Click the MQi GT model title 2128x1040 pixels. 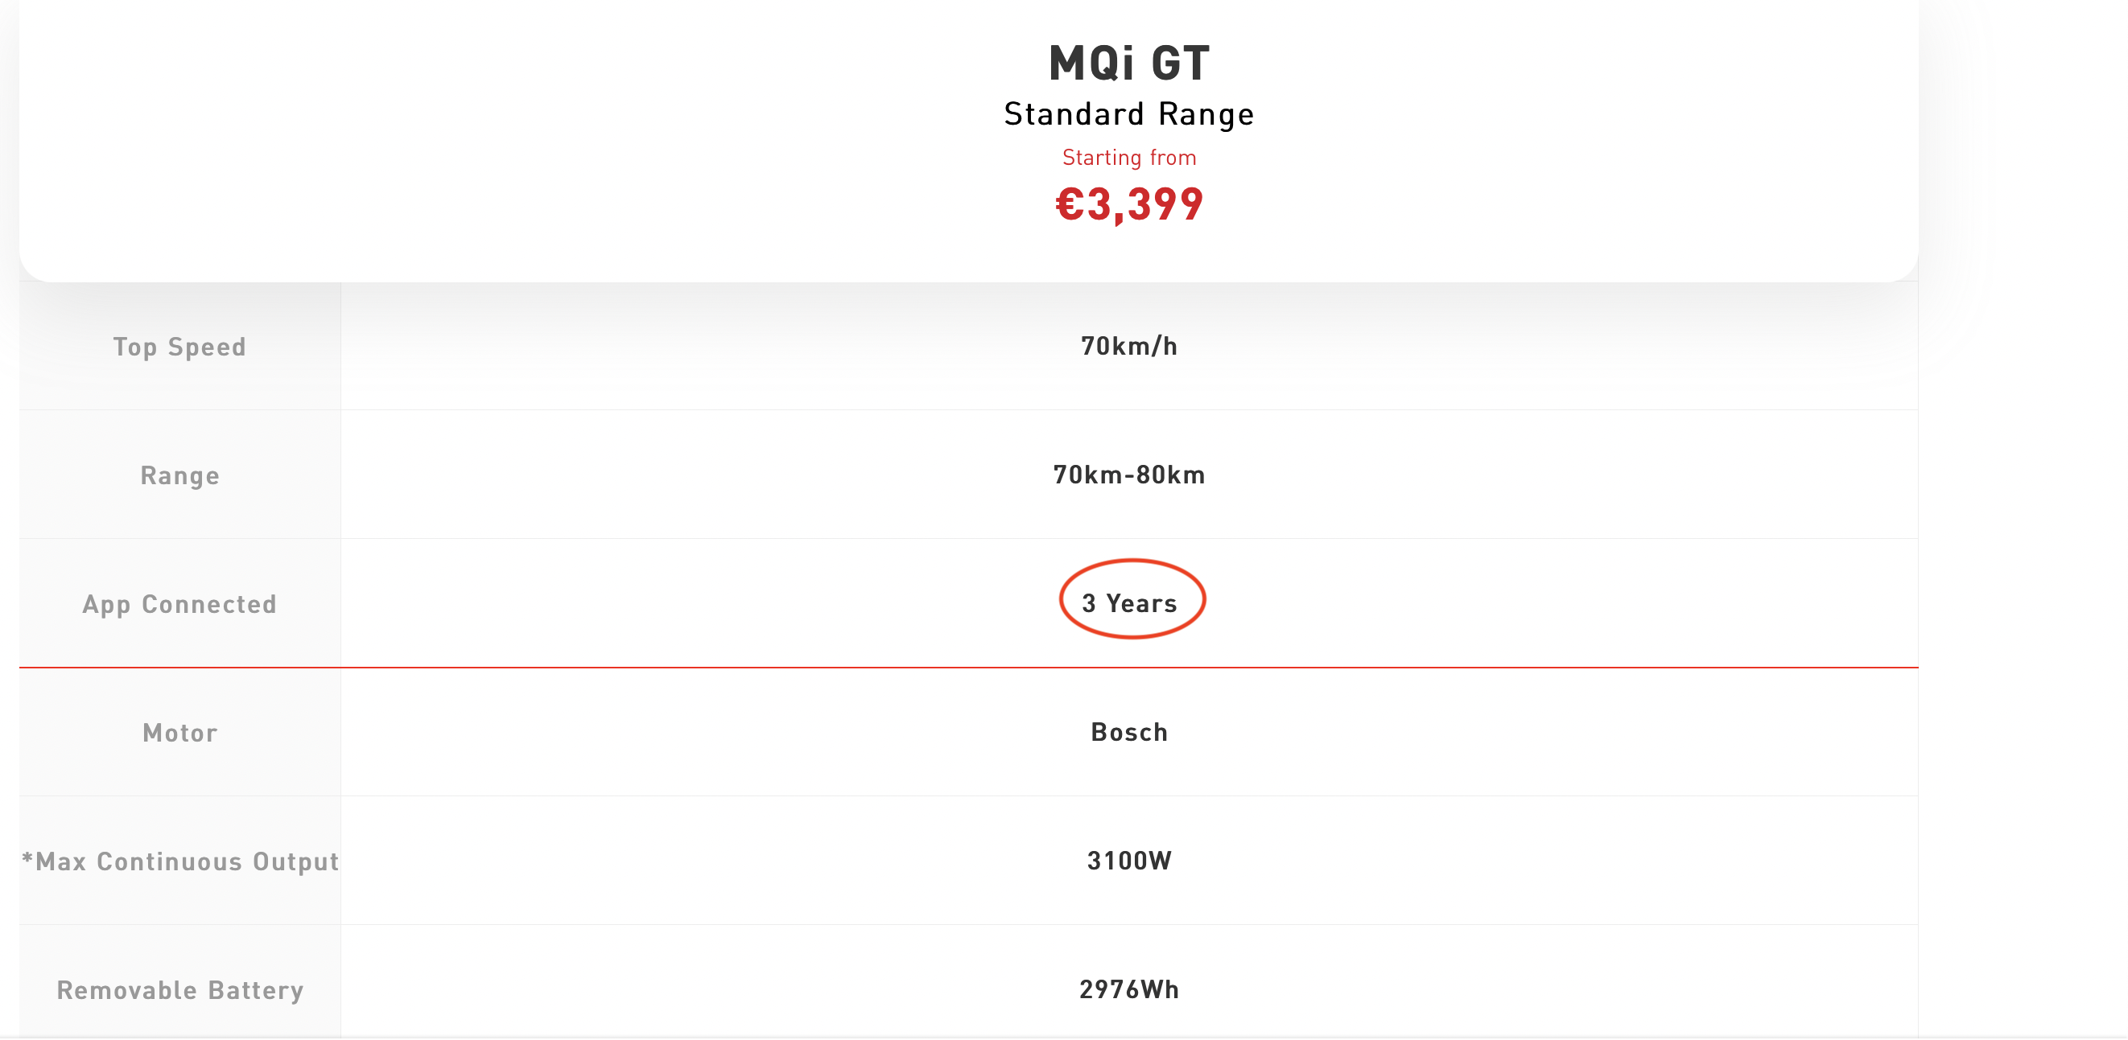pyautogui.click(x=1128, y=63)
